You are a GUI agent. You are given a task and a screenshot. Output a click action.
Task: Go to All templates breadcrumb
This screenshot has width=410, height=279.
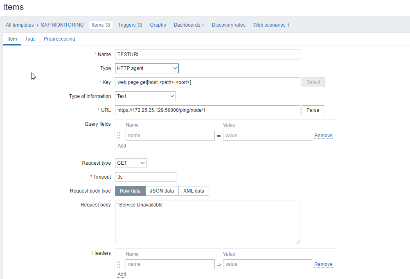coord(20,25)
